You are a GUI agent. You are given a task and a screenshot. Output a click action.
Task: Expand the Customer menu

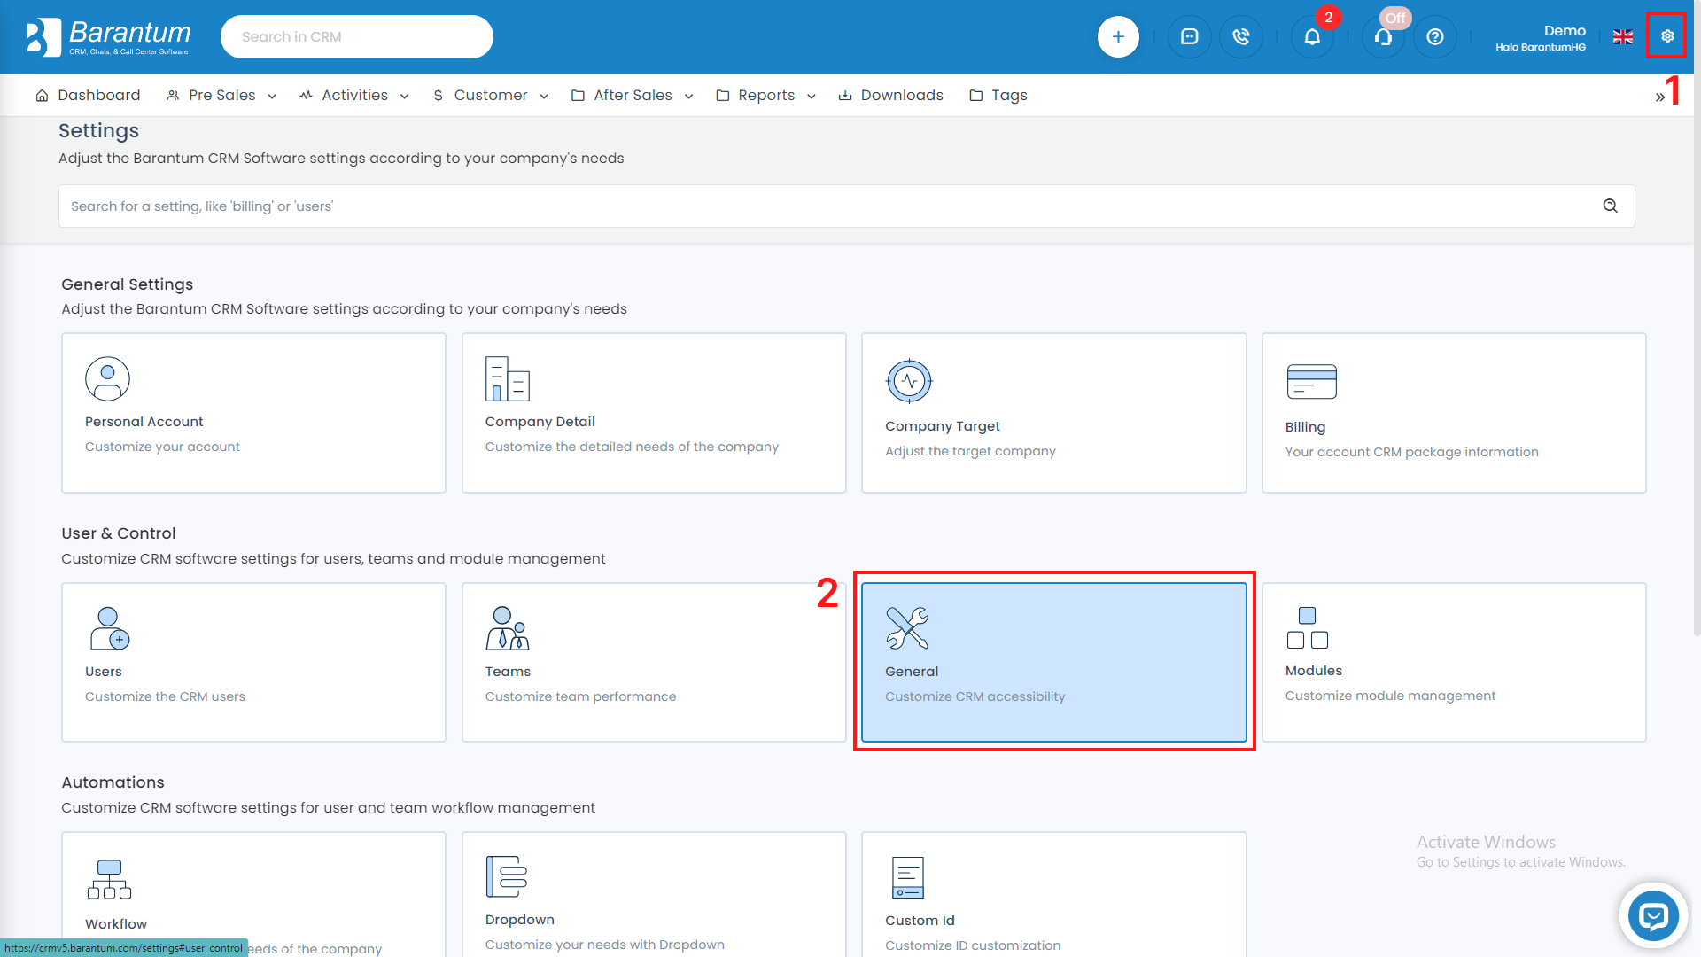pyautogui.click(x=491, y=95)
